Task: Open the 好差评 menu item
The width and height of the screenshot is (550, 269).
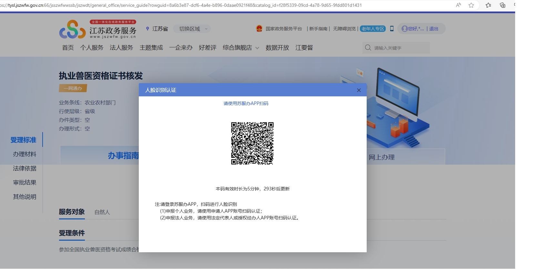Action: 208,48
